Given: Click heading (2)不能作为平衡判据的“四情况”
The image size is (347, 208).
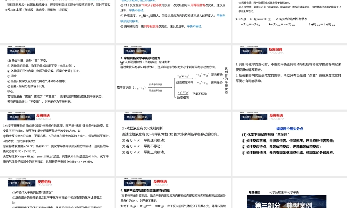Looking at the screenshot, I should coord(32,192).
